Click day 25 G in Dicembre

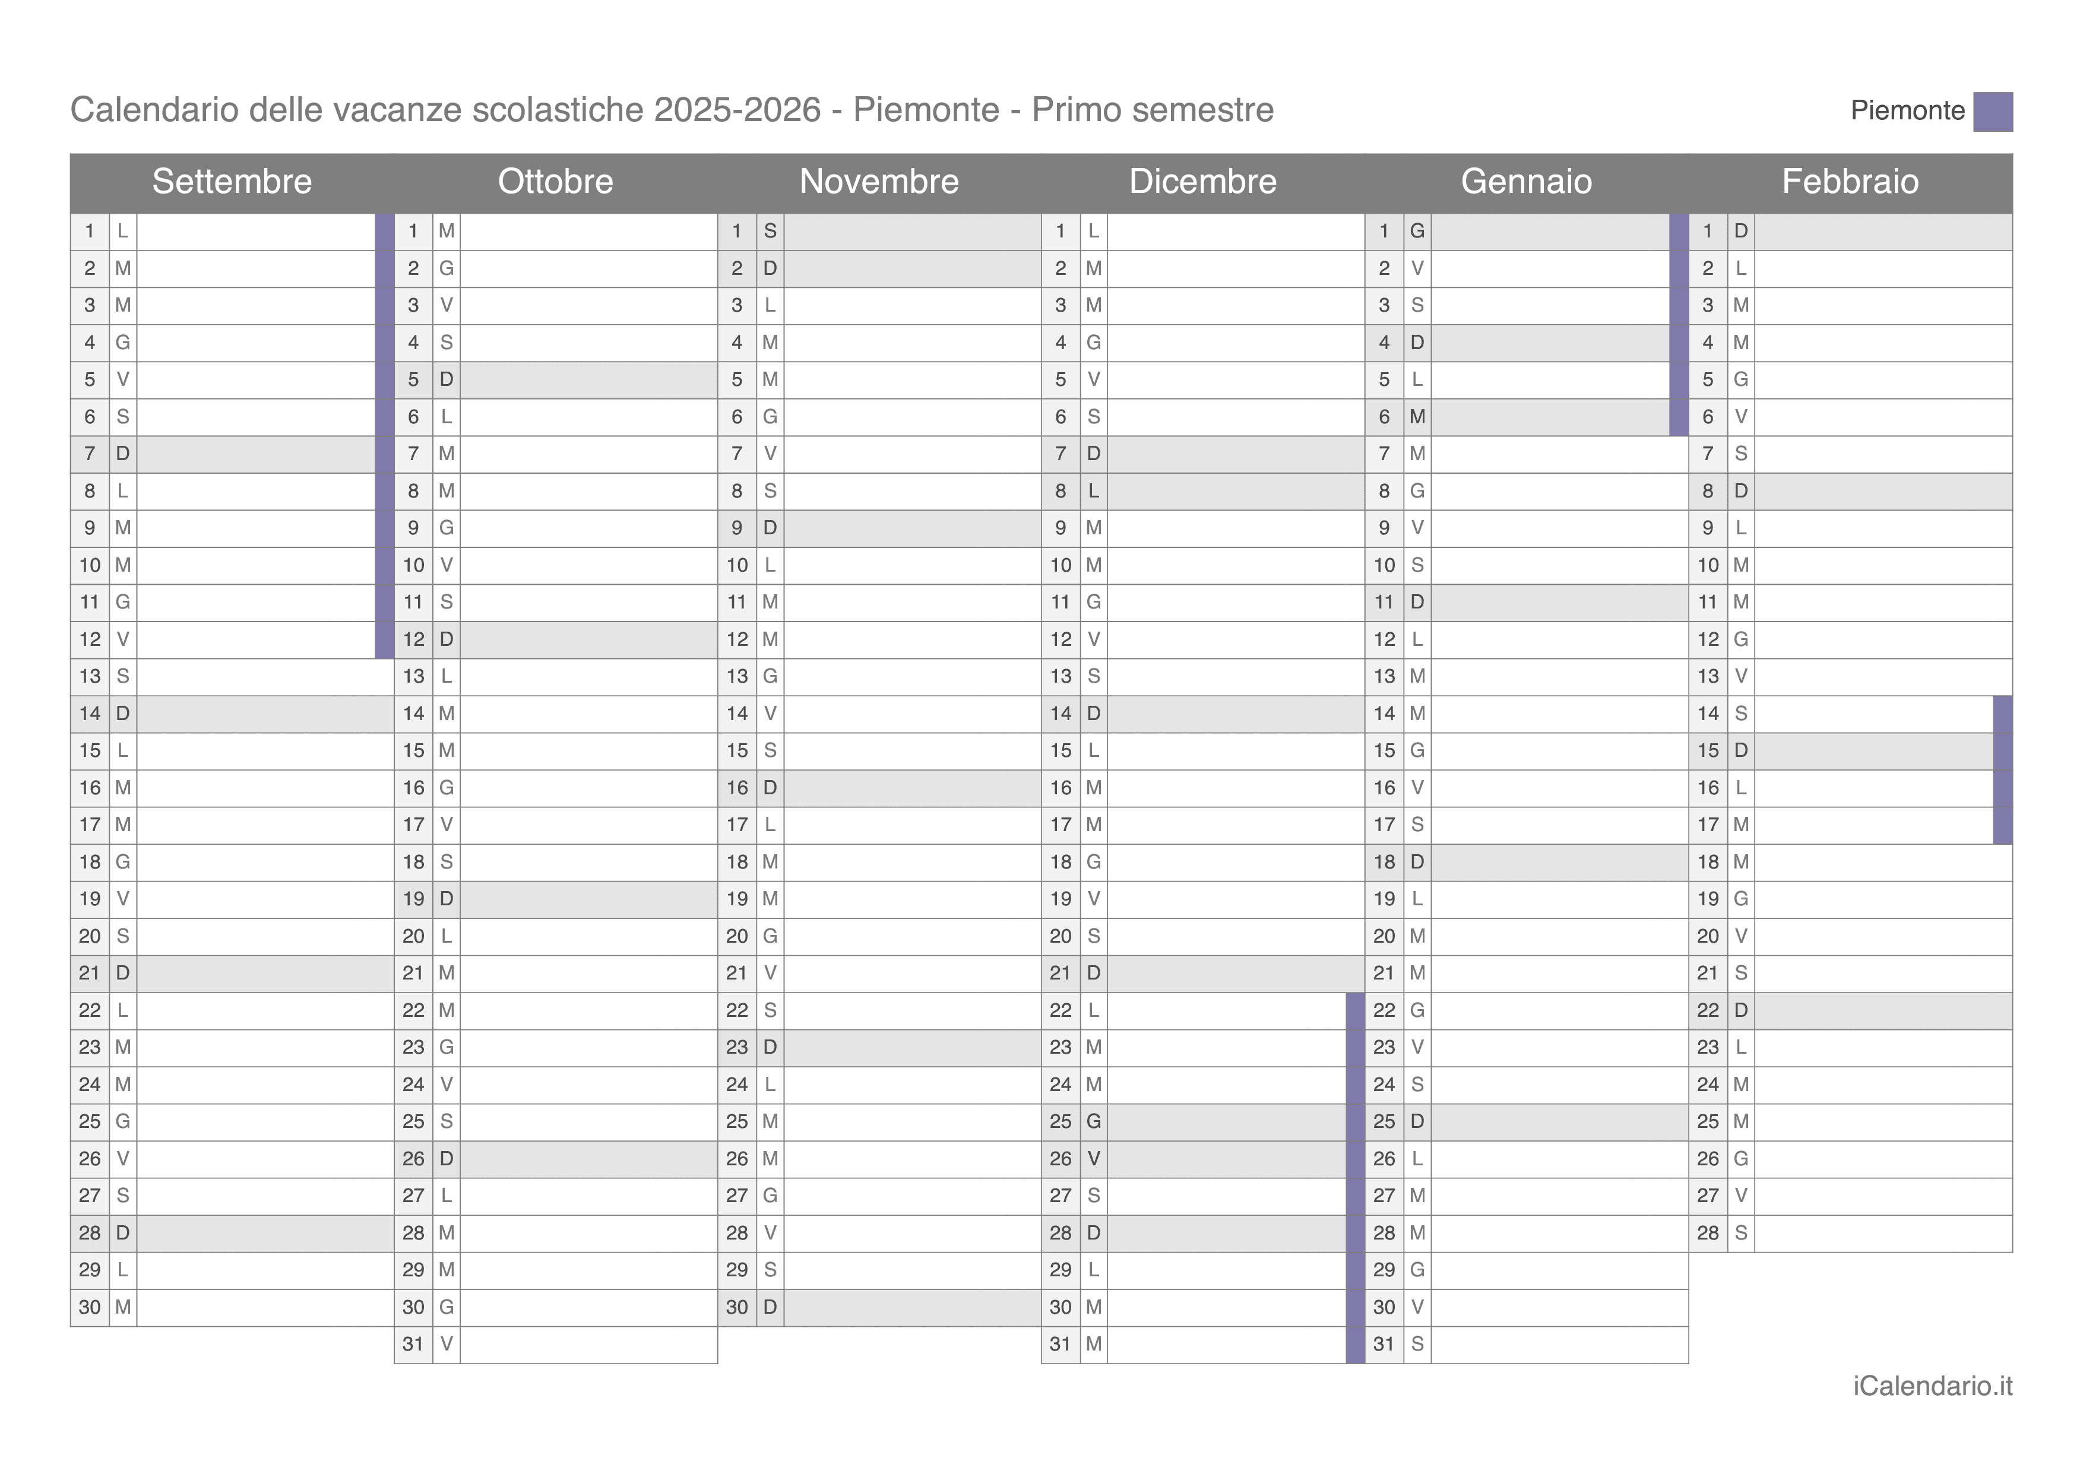click(1202, 1122)
